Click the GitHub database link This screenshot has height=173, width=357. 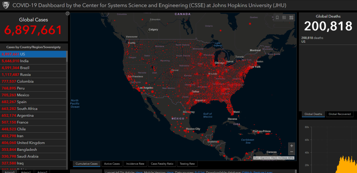click(247, 172)
